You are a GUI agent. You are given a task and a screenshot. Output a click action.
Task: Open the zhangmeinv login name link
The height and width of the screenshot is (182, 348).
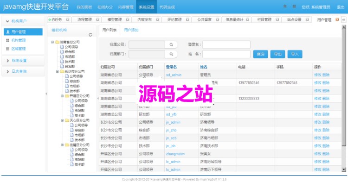point(175,154)
